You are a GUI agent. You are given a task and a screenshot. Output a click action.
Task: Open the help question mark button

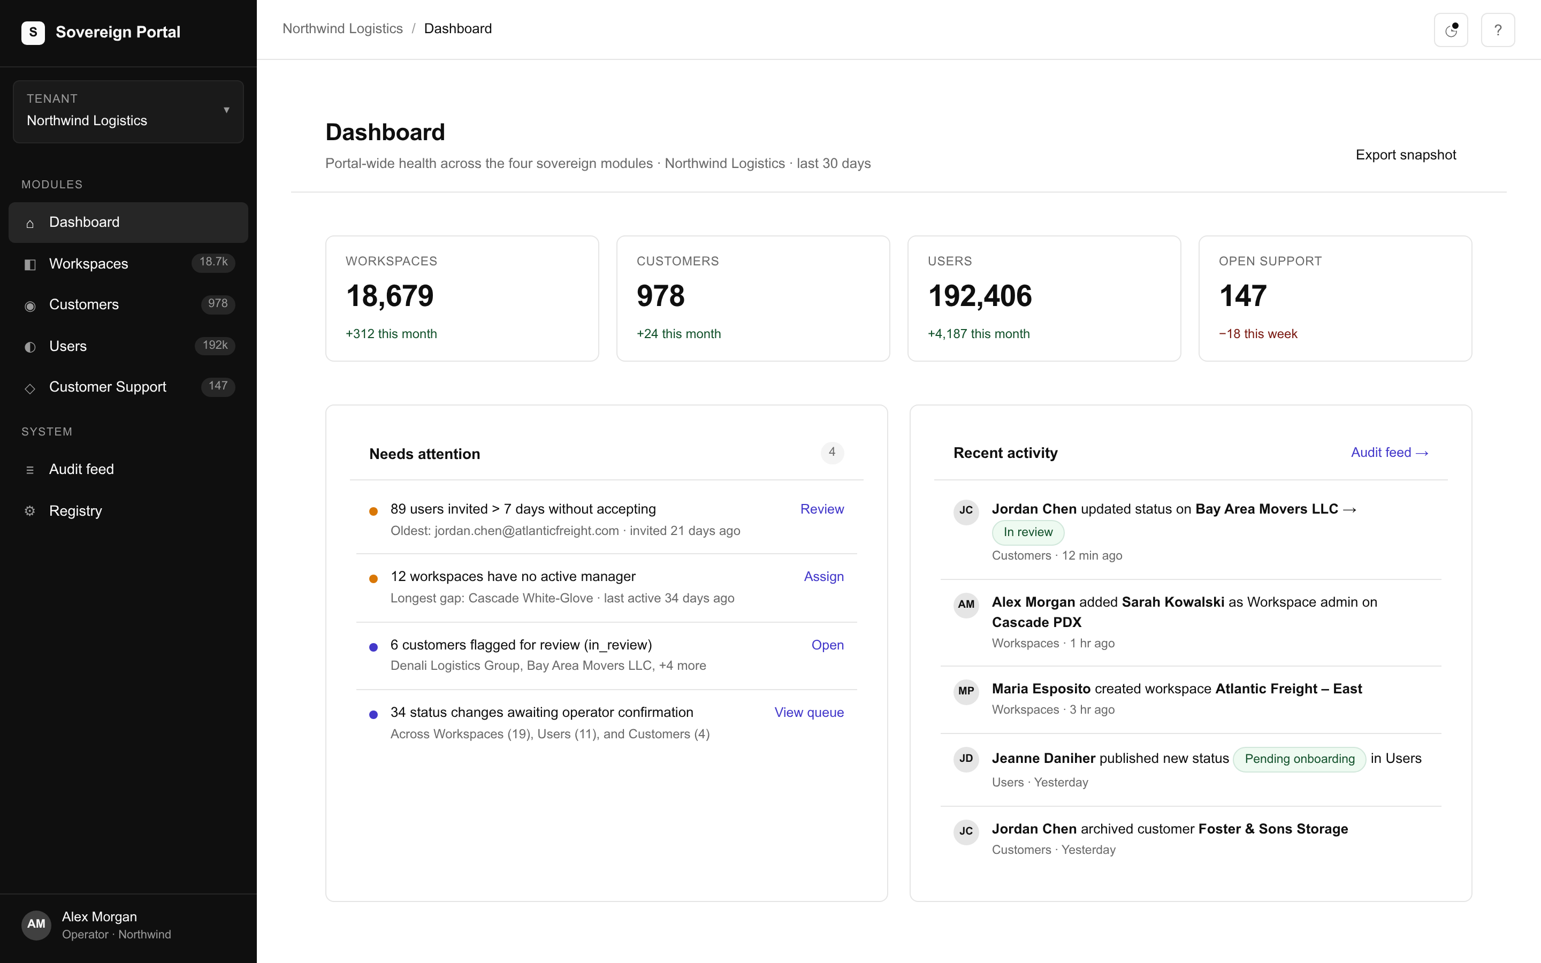click(1498, 30)
